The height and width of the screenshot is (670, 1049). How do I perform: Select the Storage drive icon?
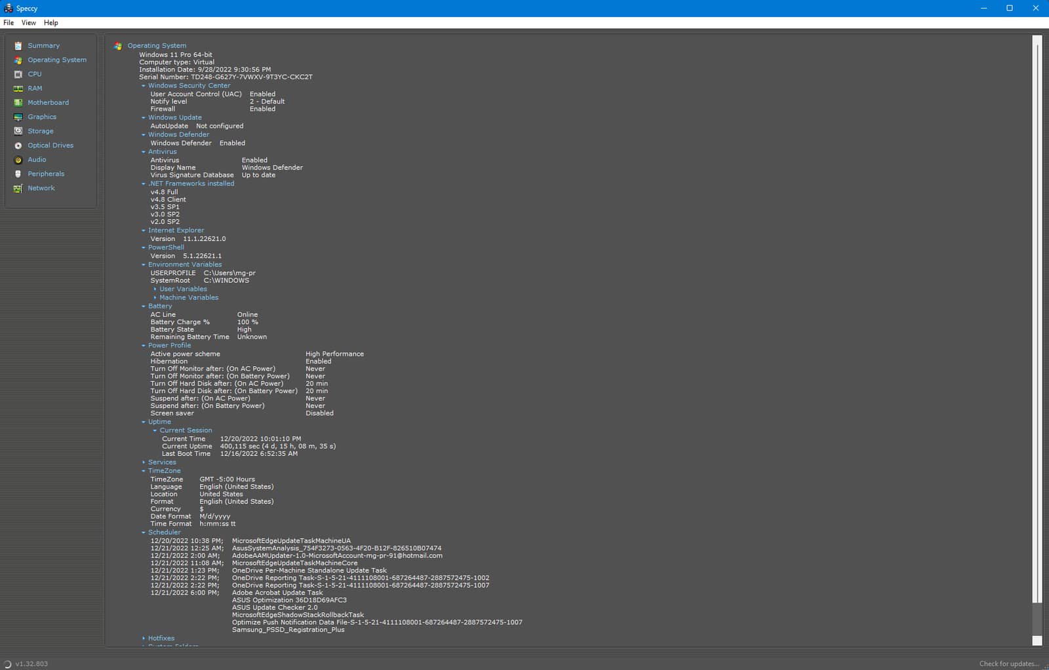coord(18,131)
